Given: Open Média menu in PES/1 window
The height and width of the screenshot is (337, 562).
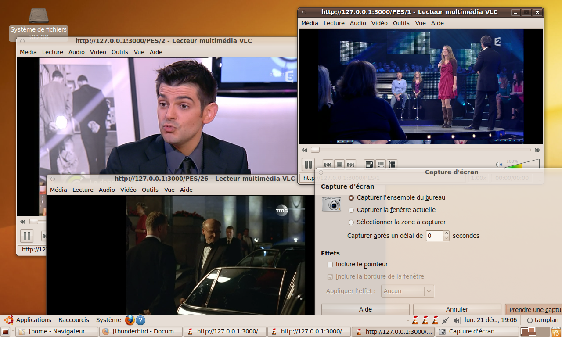Looking at the screenshot, I should (310, 23).
